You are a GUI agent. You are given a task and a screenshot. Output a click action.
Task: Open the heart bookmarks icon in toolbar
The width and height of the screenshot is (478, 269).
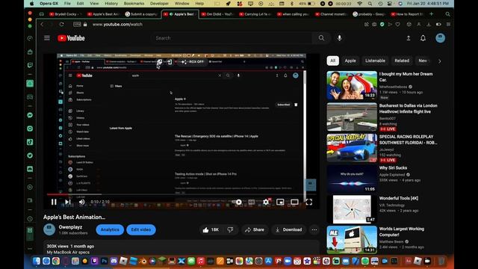pos(398,25)
